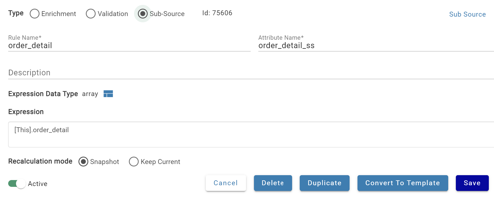
Task: Delete this rule
Action: [x=273, y=183]
